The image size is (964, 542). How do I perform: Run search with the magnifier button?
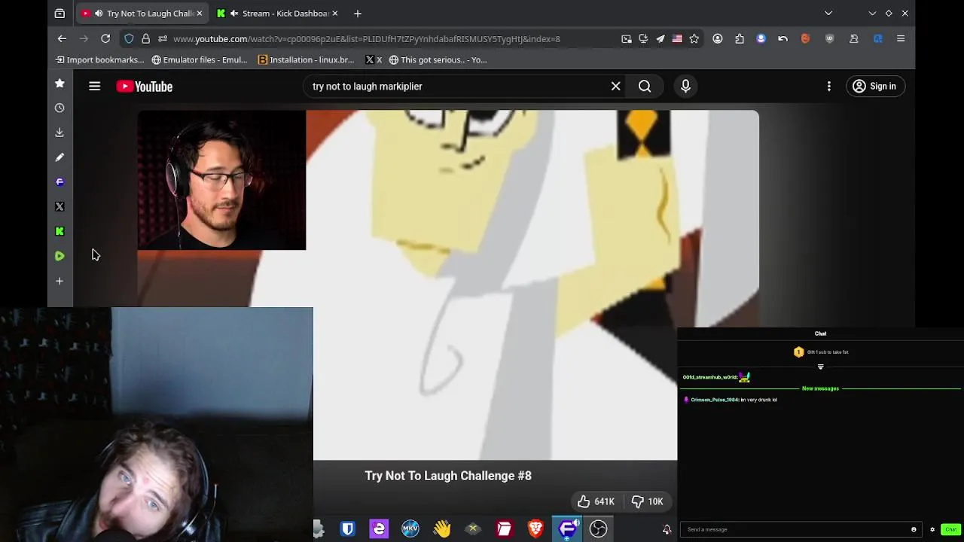tap(645, 87)
